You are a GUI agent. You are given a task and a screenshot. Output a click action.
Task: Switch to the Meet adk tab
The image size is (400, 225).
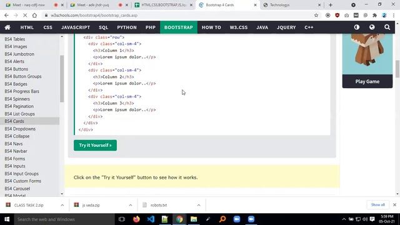pos(99,5)
